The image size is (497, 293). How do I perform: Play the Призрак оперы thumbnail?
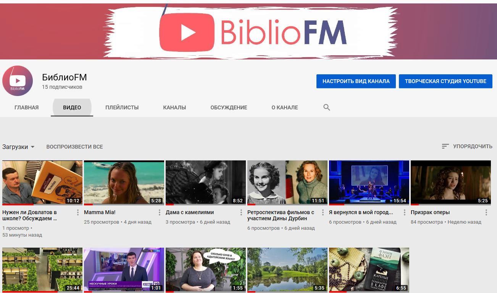point(451,183)
